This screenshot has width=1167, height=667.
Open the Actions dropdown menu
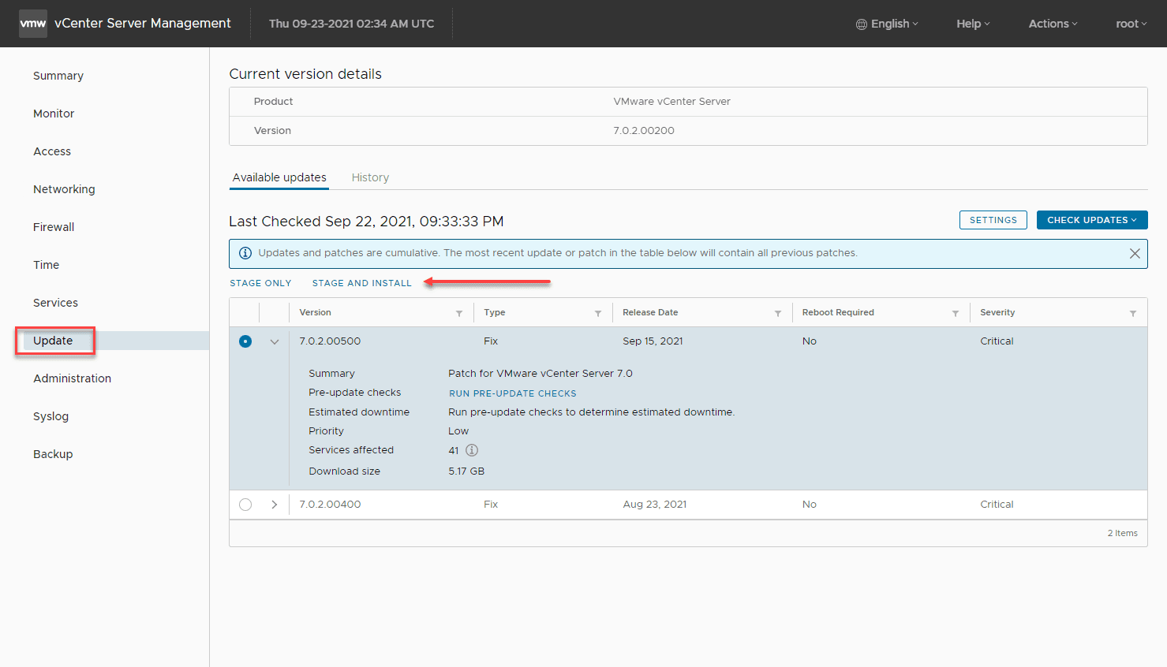click(1053, 24)
